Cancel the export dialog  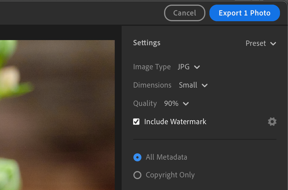[x=185, y=13]
